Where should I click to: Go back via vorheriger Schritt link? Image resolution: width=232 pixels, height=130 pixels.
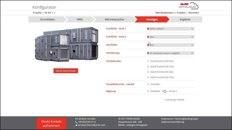(x=174, y=100)
